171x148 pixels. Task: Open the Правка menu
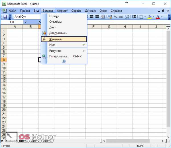tap(25, 11)
